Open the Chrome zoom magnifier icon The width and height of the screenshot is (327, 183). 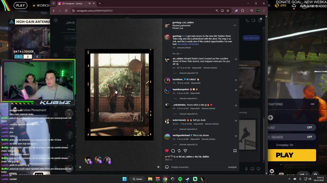217,11
